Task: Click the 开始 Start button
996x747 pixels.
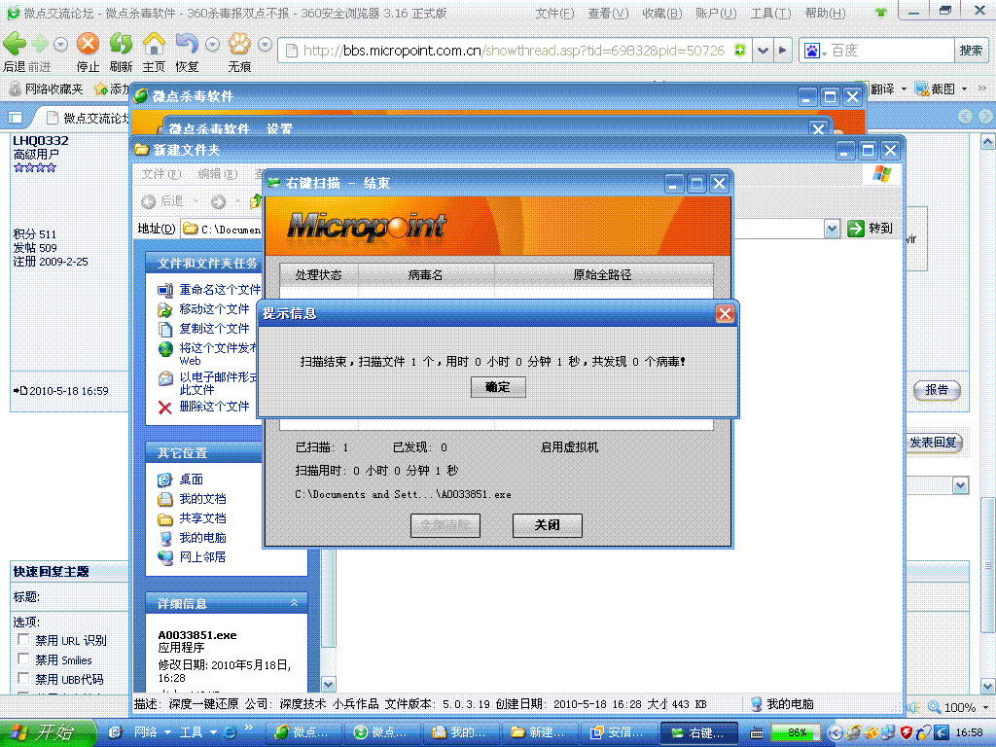Action: point(49,733)
